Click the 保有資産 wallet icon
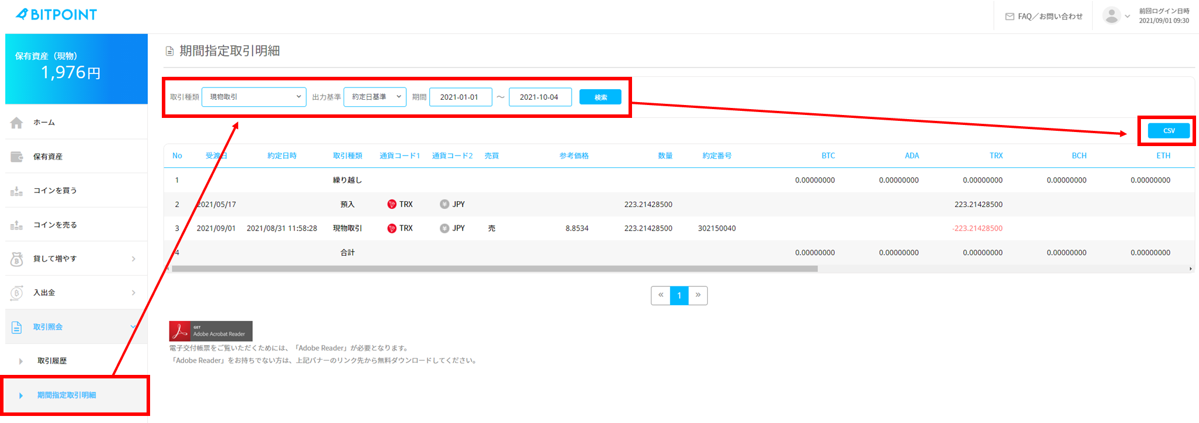This screenshot has height=423, width=1199. 16,157
